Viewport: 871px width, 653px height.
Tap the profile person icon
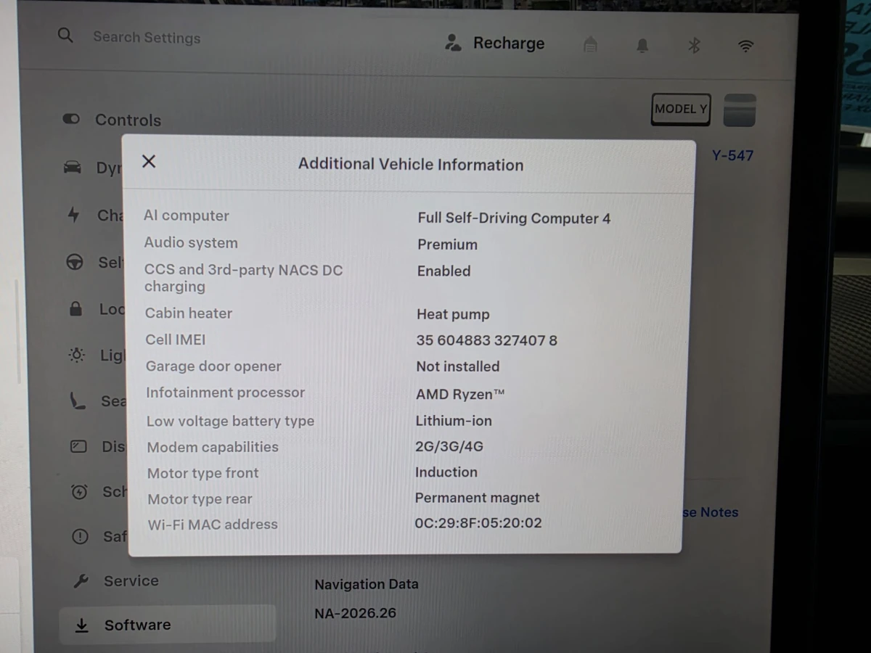pos(453,43)
